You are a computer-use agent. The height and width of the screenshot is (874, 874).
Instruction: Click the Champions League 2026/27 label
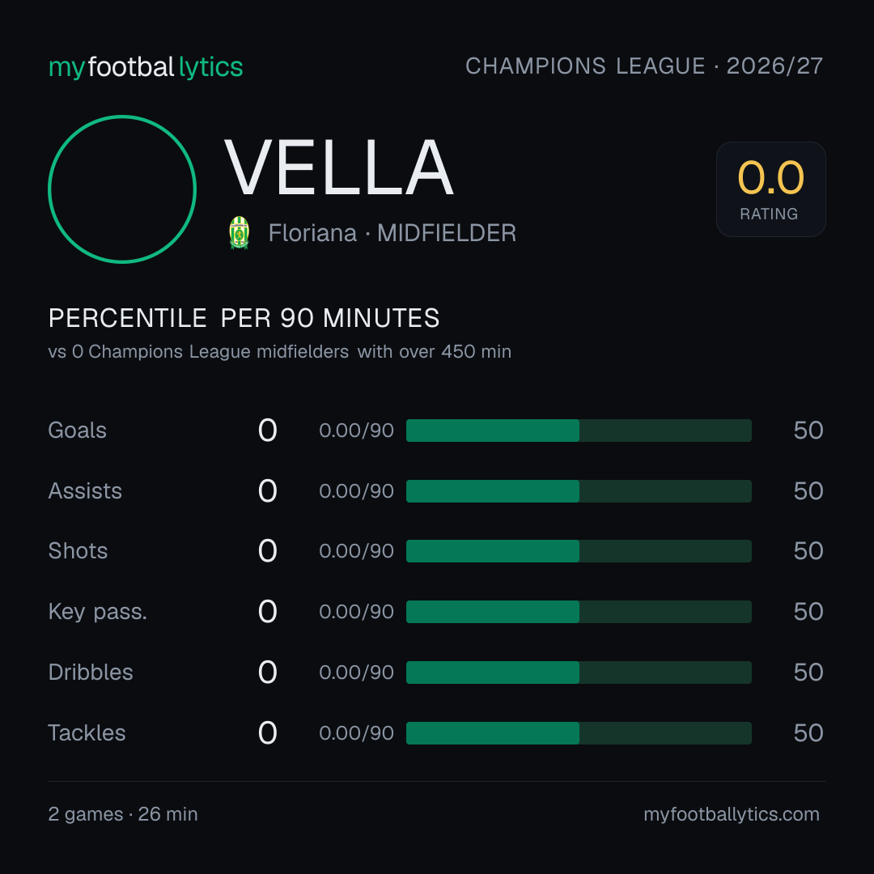click(644, 66)
